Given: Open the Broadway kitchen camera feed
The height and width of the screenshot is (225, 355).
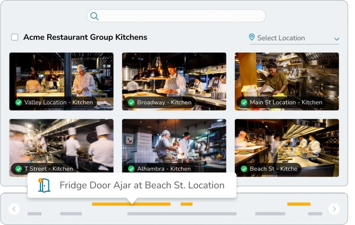Looking at the screenshot, I should click(x=174, y=80).
